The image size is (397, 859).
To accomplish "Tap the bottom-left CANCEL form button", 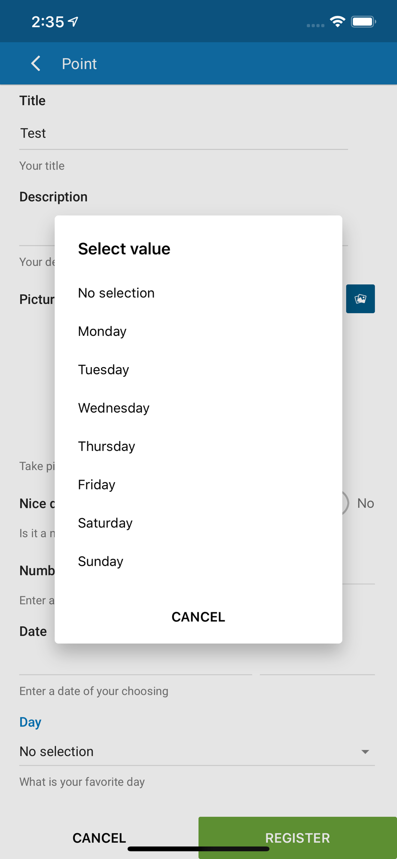I will [x=99, y=838].
